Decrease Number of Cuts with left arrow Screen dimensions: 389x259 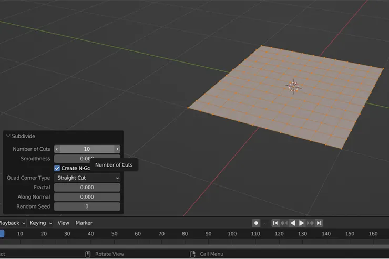tap(57, 149)
